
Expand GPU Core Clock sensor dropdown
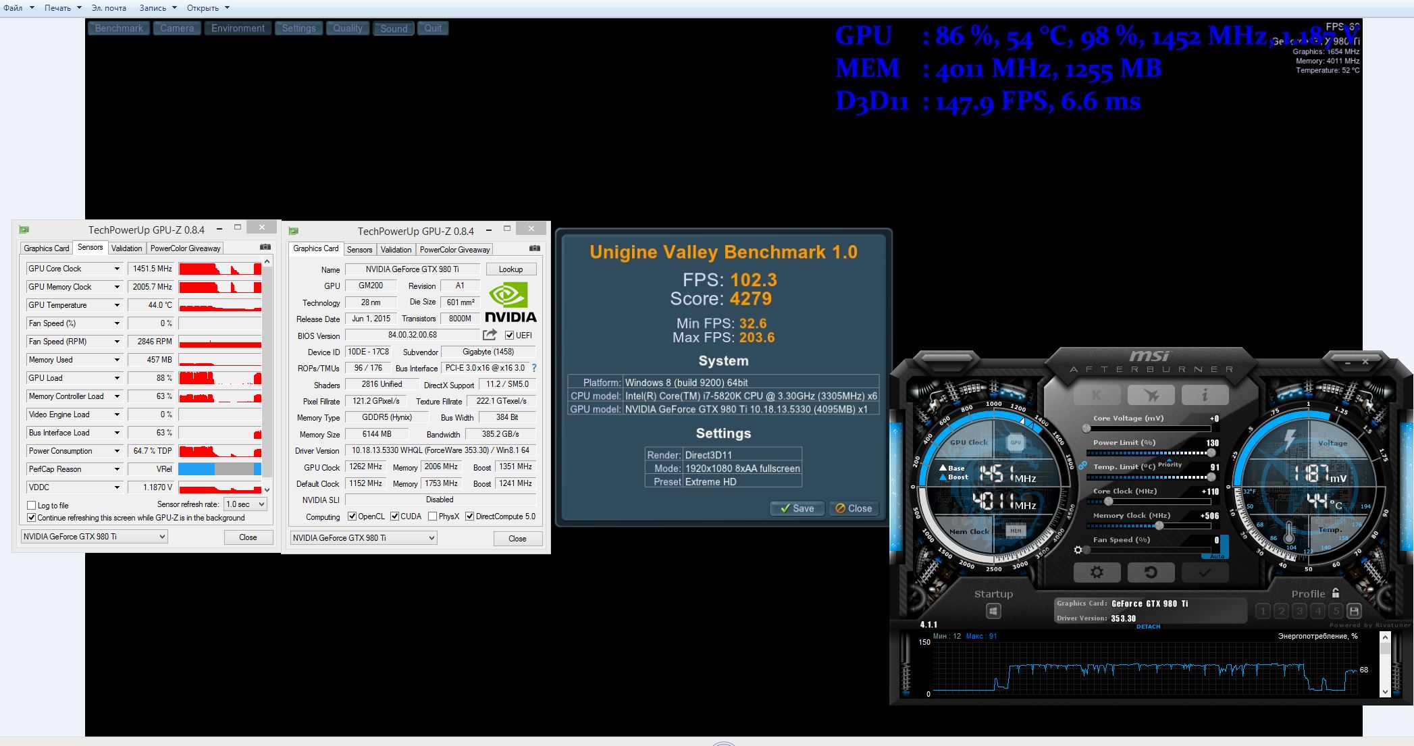(x=116, y=269)
